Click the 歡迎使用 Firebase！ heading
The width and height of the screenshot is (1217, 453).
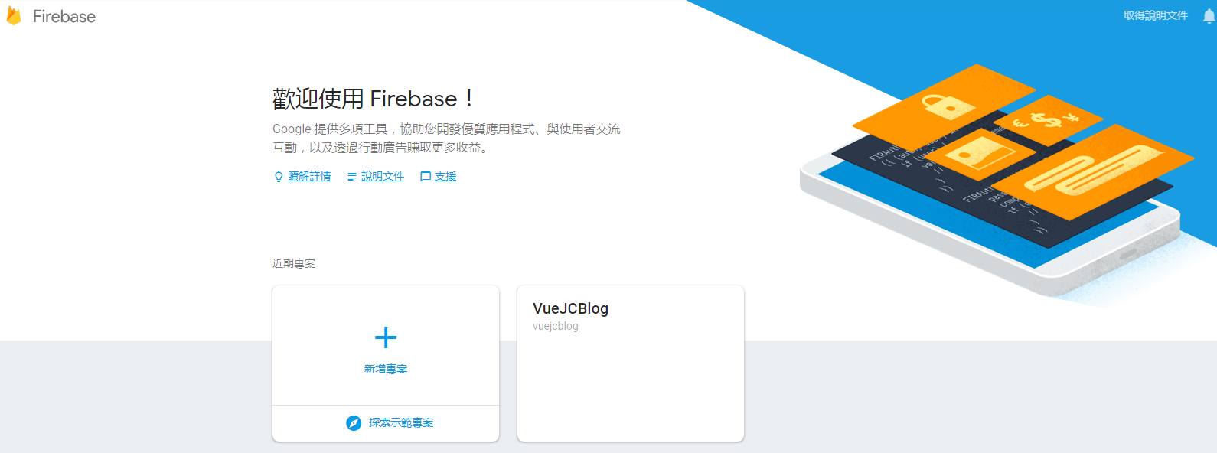[374, 99]
